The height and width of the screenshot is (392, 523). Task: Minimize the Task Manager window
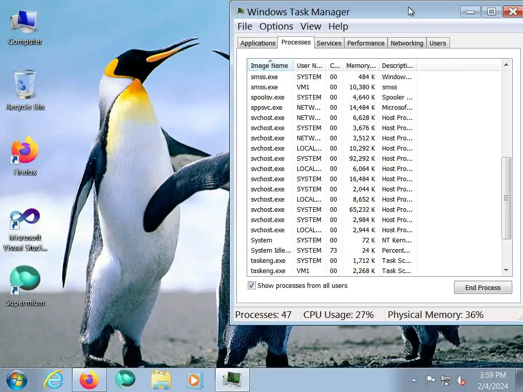pos(470,12)
